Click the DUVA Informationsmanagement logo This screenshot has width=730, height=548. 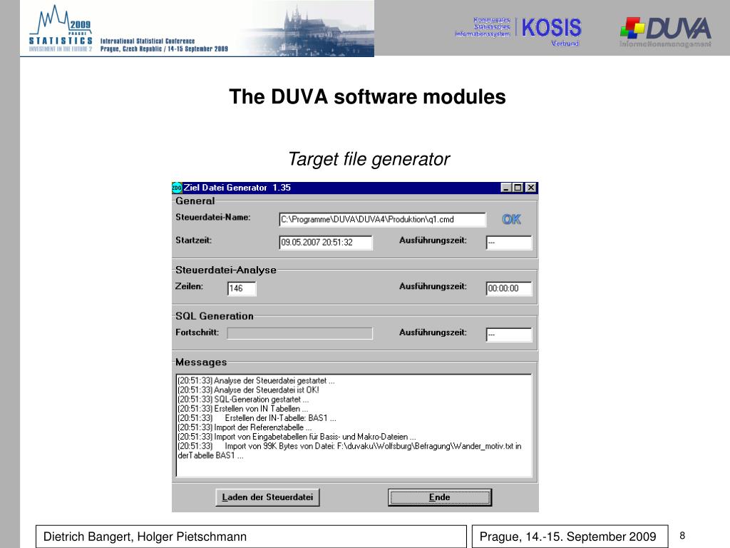665,31
